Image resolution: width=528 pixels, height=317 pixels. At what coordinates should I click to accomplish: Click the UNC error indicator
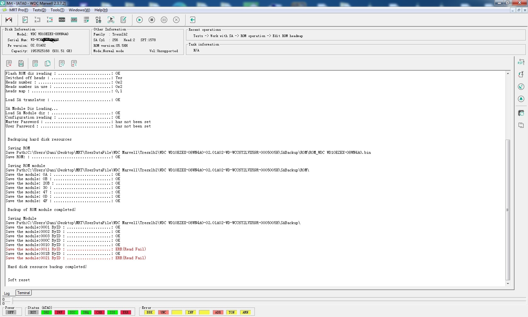click(x=163, y=312)
